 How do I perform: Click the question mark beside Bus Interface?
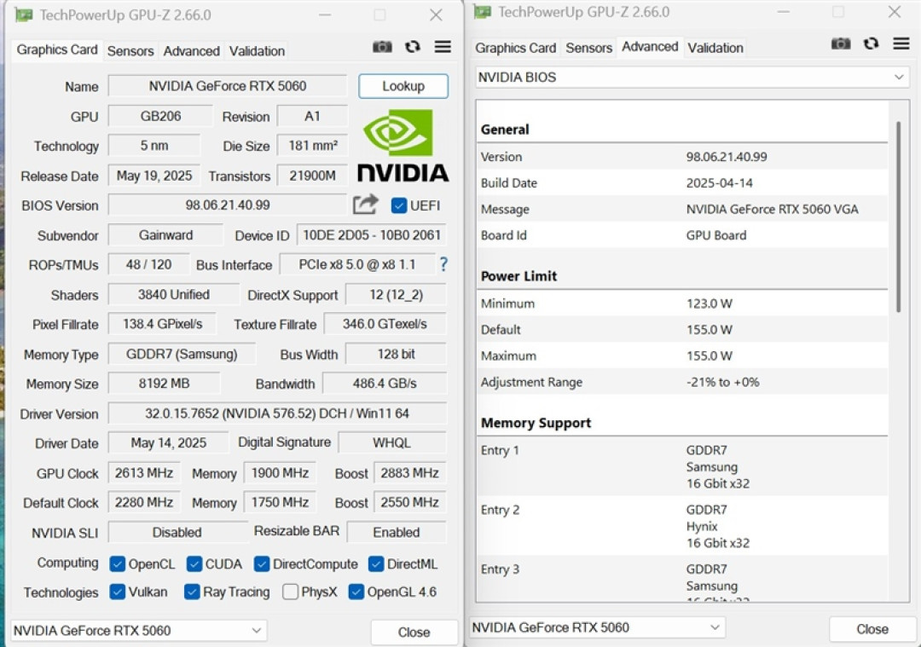443,265
